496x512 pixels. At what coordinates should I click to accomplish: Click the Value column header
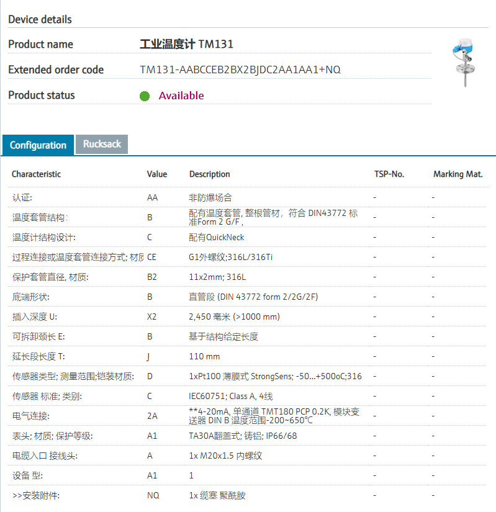[x=157, y=174]
